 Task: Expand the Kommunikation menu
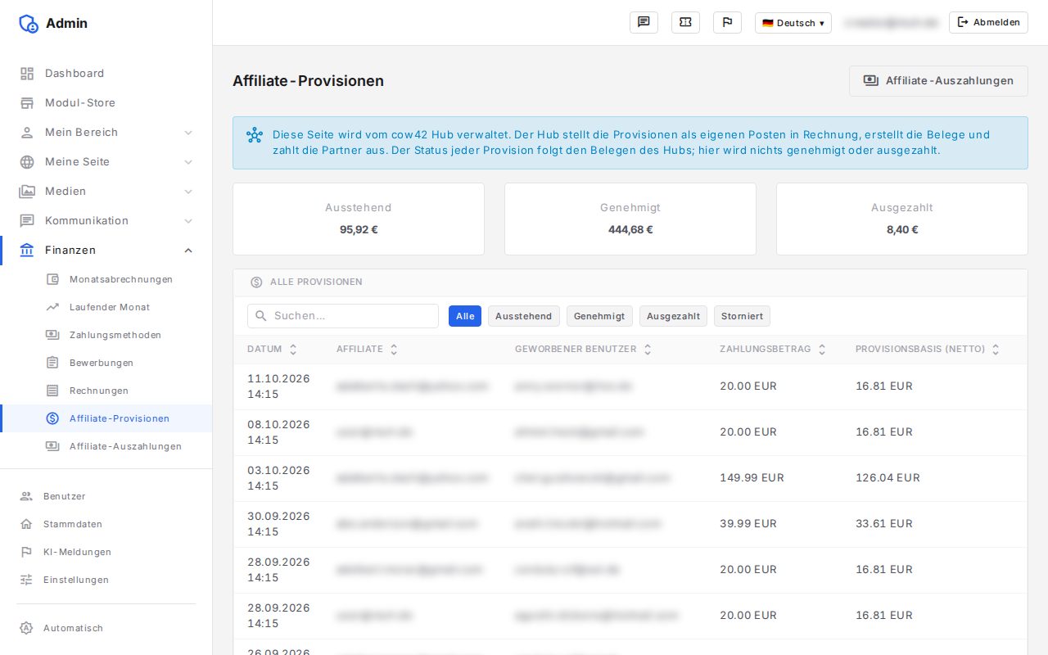click(106, 221)
